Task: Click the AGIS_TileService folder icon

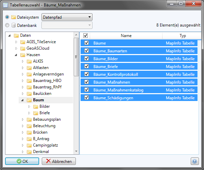Action: (x=23, y=42)
